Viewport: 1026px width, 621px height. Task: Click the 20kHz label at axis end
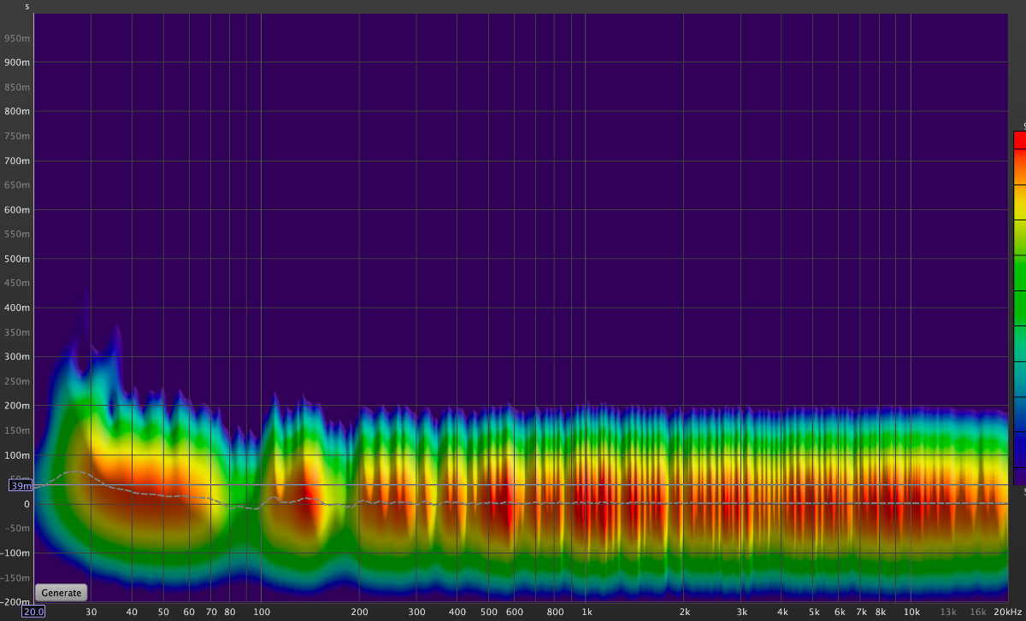pyautogui.click(x=1009, y=612)
